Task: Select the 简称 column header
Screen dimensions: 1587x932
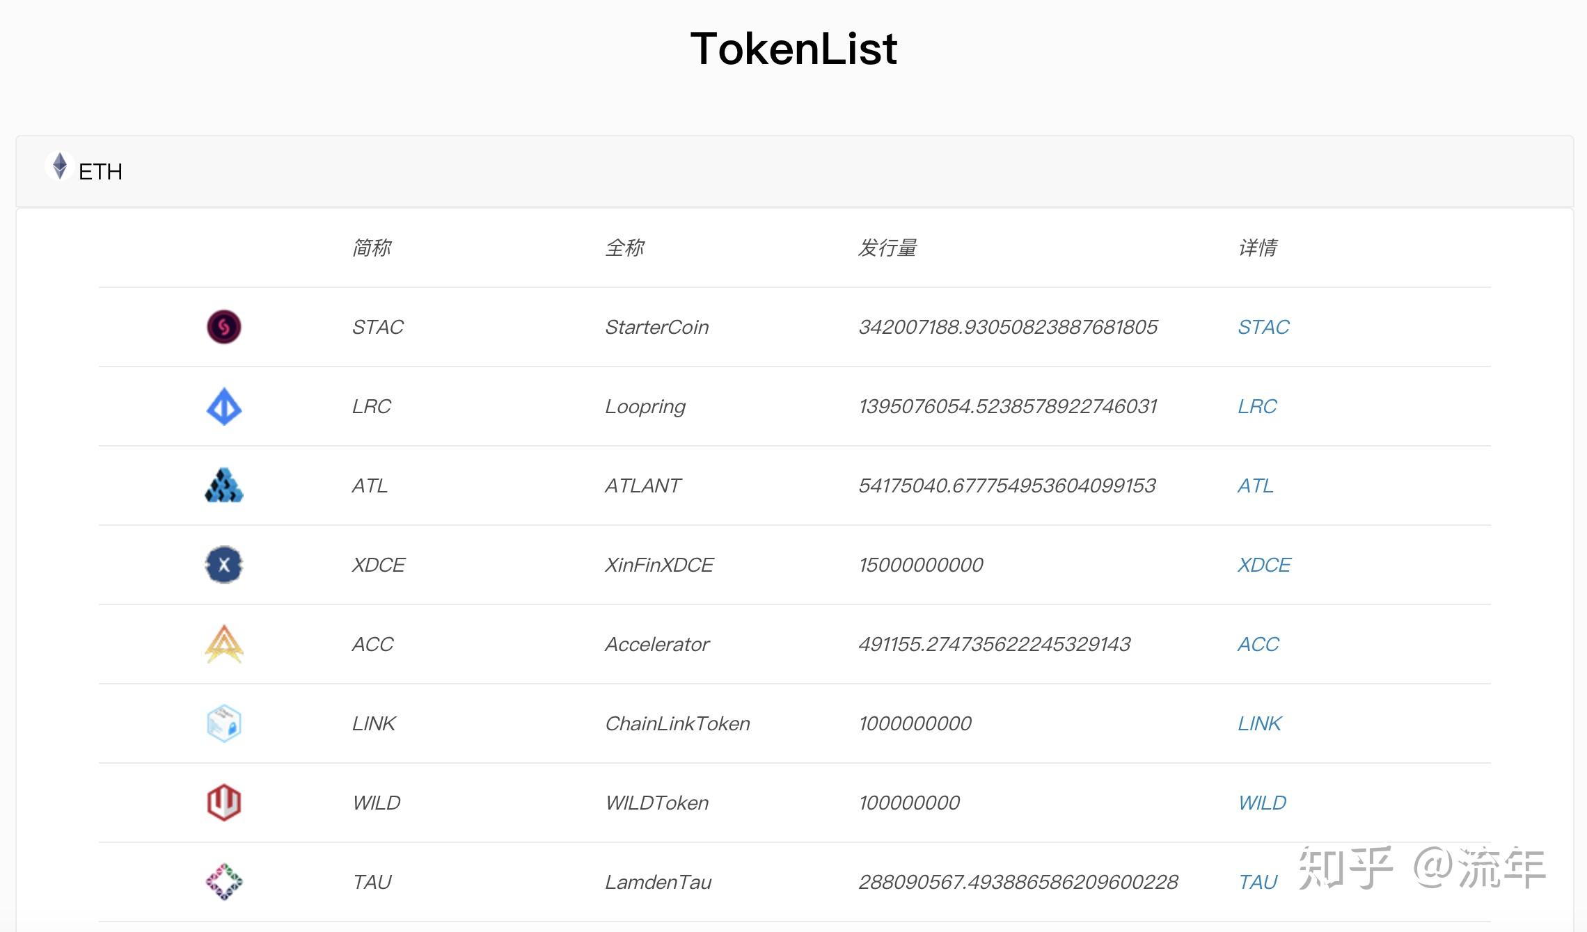Action: click(371, 248)
